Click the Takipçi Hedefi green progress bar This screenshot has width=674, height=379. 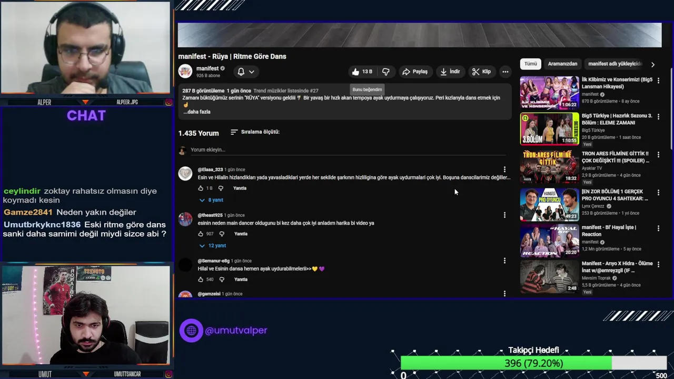pyautogui.click(x=506, y=363)
